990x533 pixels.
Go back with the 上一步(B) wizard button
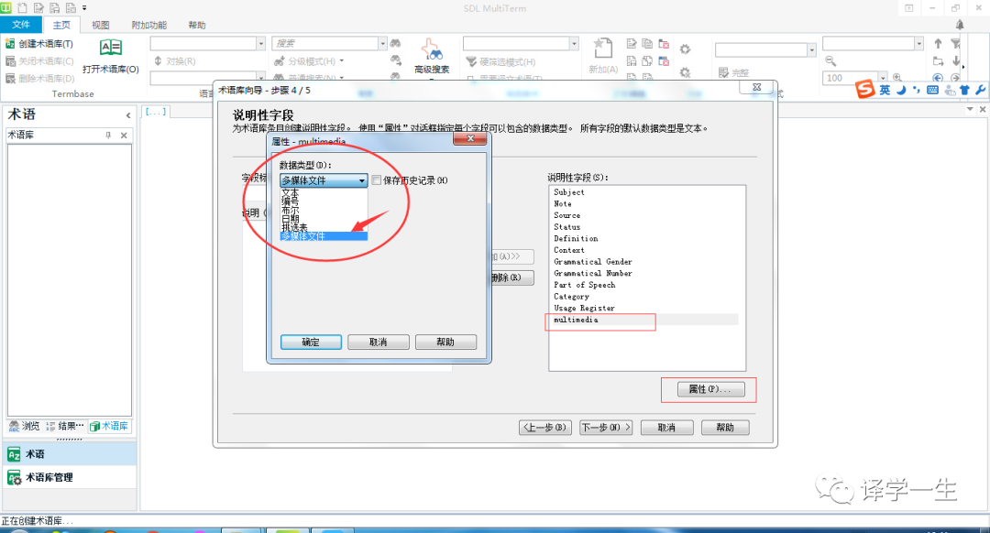[x=545, y=428]
